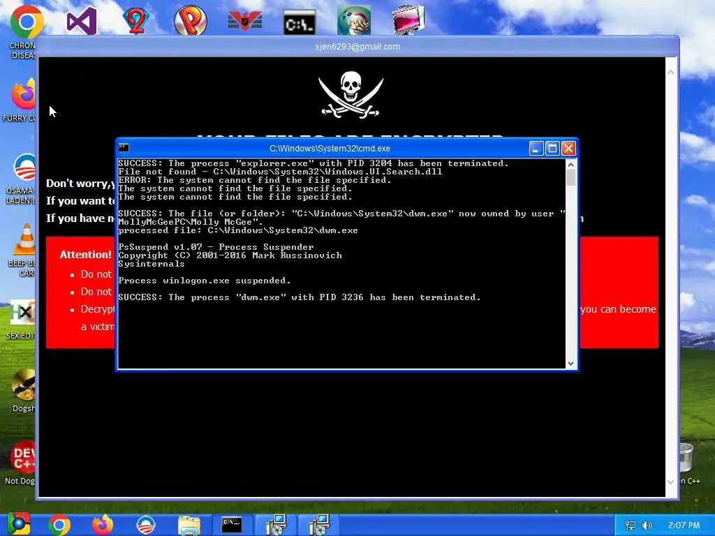
Task: Click the 2:07 PM clock
Action: click(x=684, y=526)
